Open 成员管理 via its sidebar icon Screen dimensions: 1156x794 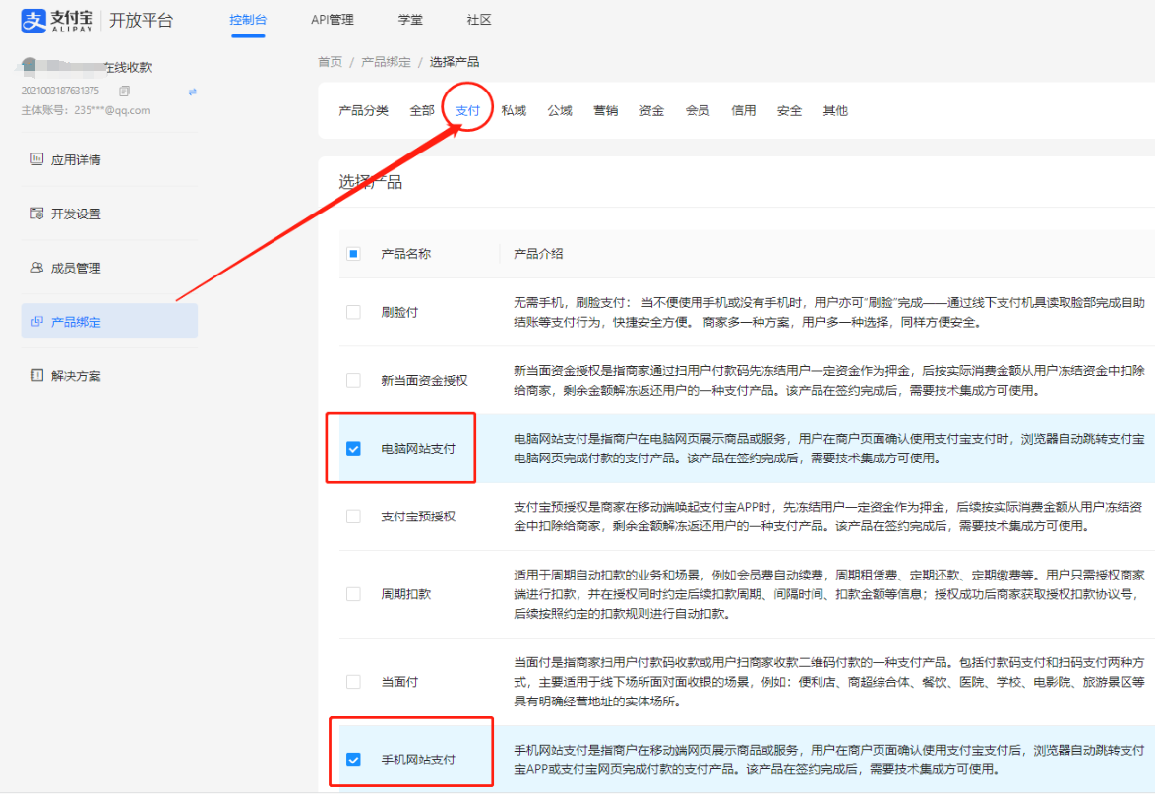[36, 267]
